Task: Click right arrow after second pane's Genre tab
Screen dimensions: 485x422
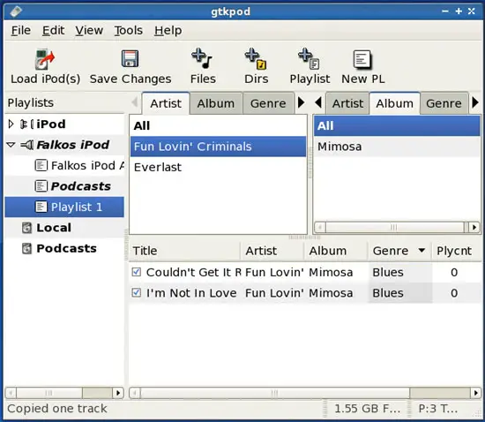Action: click(x=475, y=102)
